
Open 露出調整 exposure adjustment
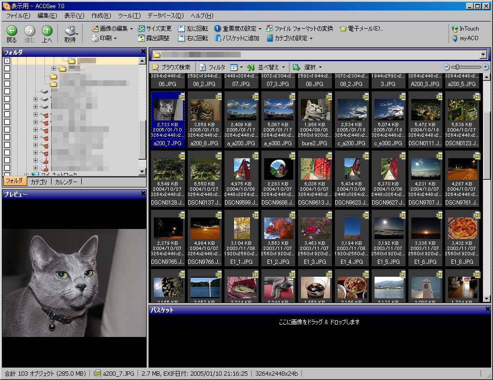[x=154, y=38]
